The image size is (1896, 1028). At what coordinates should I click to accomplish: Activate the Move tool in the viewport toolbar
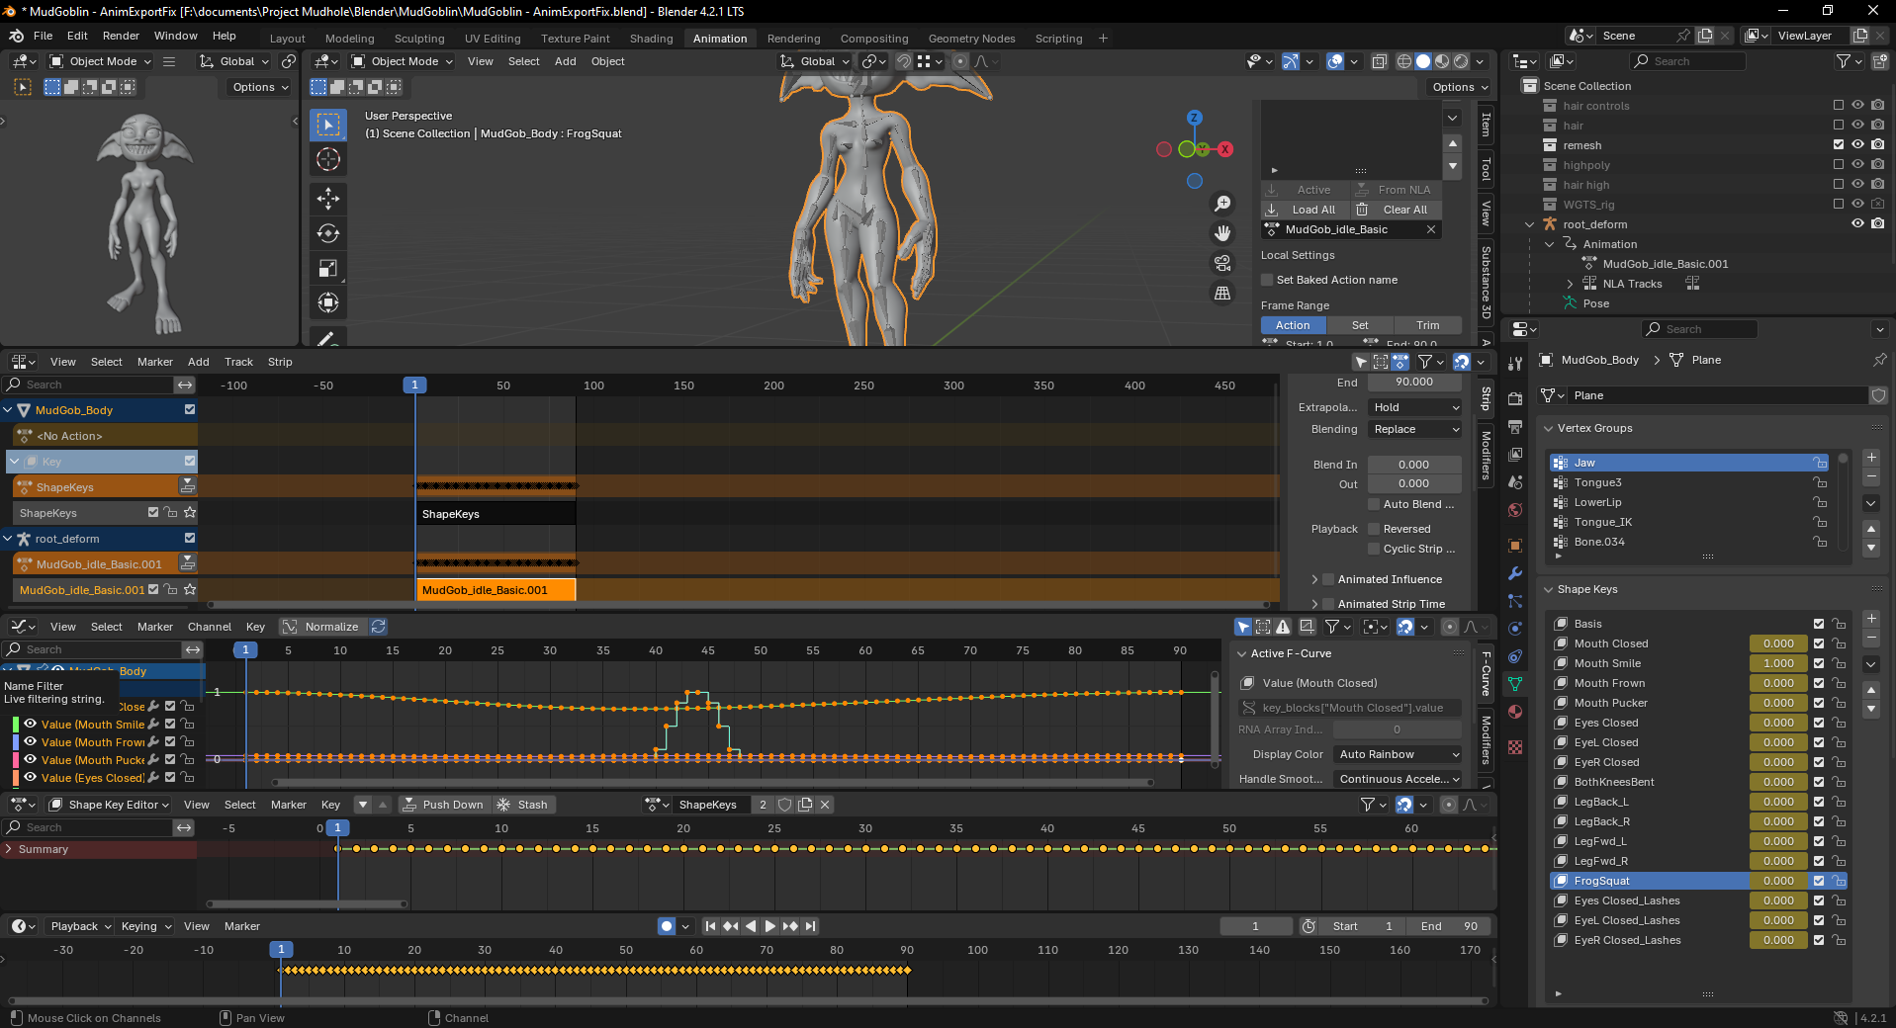coord(328,199)
